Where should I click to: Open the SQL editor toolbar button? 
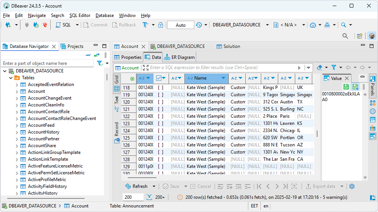(63, 25)
